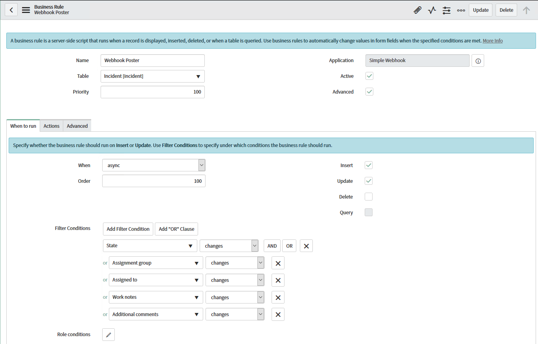The height and width of the screenshot is (344, 538).
Task: Click the Priority input field
Action: 152,92
